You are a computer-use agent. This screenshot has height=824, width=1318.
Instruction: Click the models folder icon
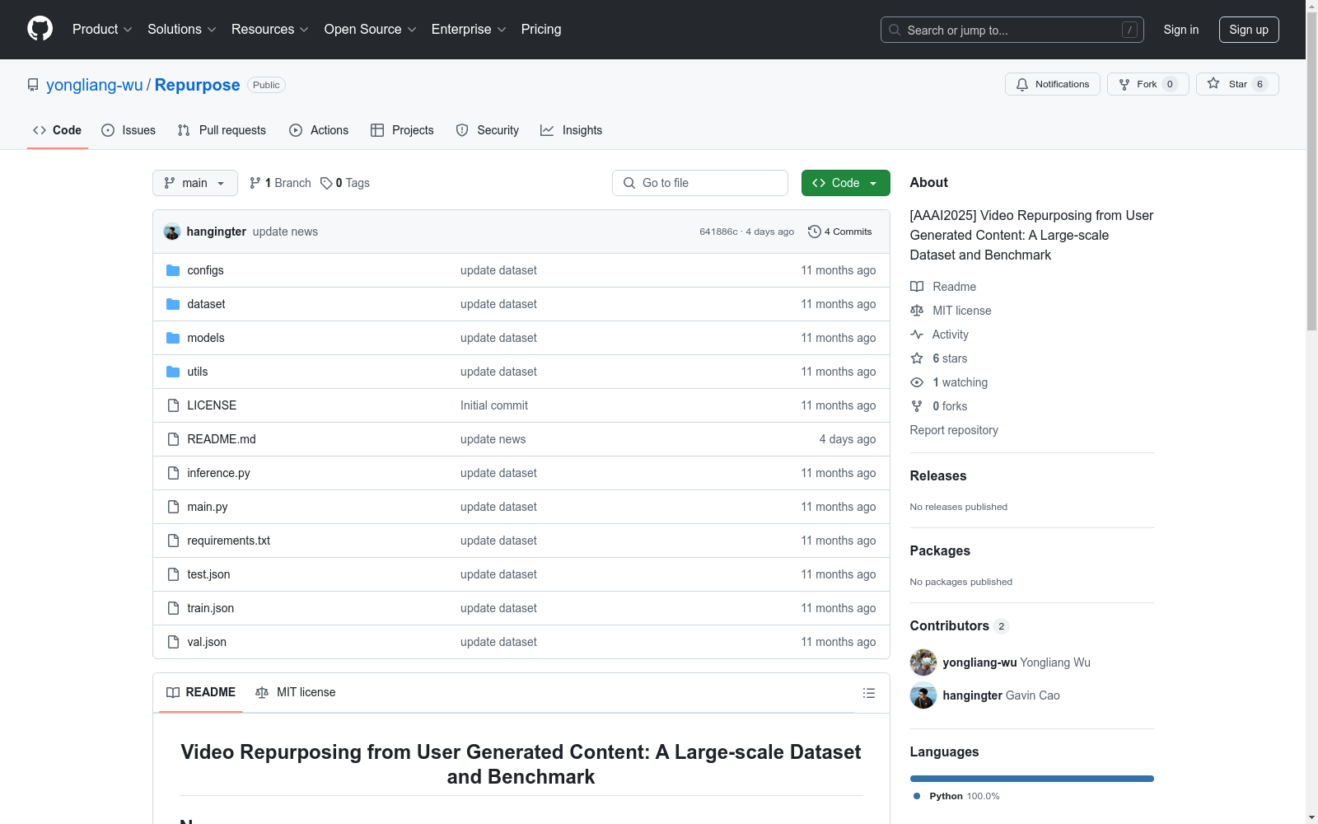point(173,338)
